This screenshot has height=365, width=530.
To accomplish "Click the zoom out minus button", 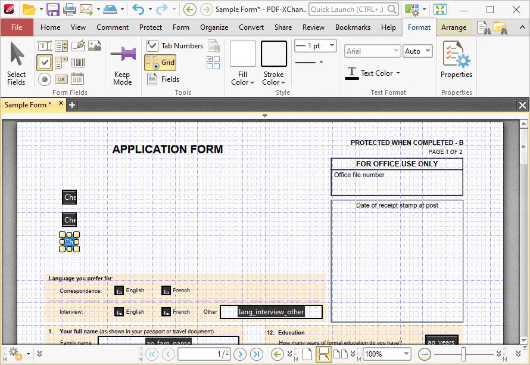I will pyautogui.click(x=424, y=354).
